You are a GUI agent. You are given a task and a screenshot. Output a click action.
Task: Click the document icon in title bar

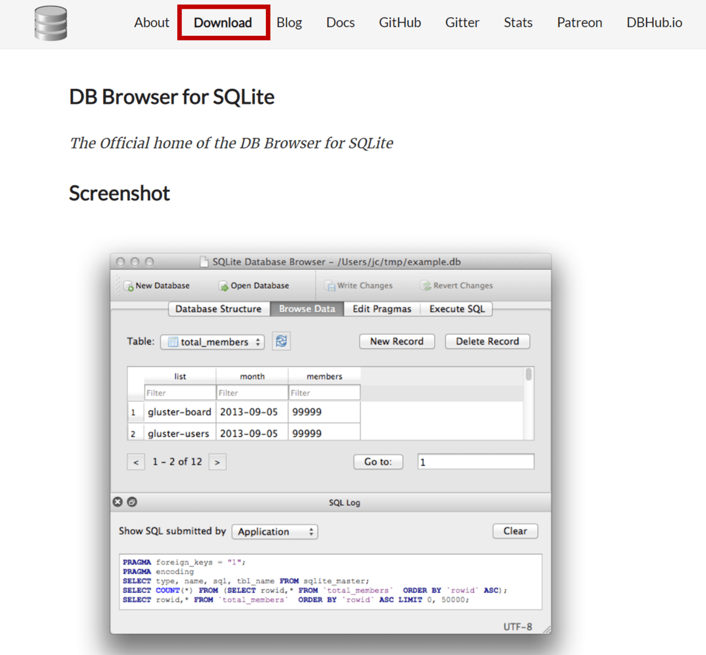pyautogui.click(x=204, y=262)
